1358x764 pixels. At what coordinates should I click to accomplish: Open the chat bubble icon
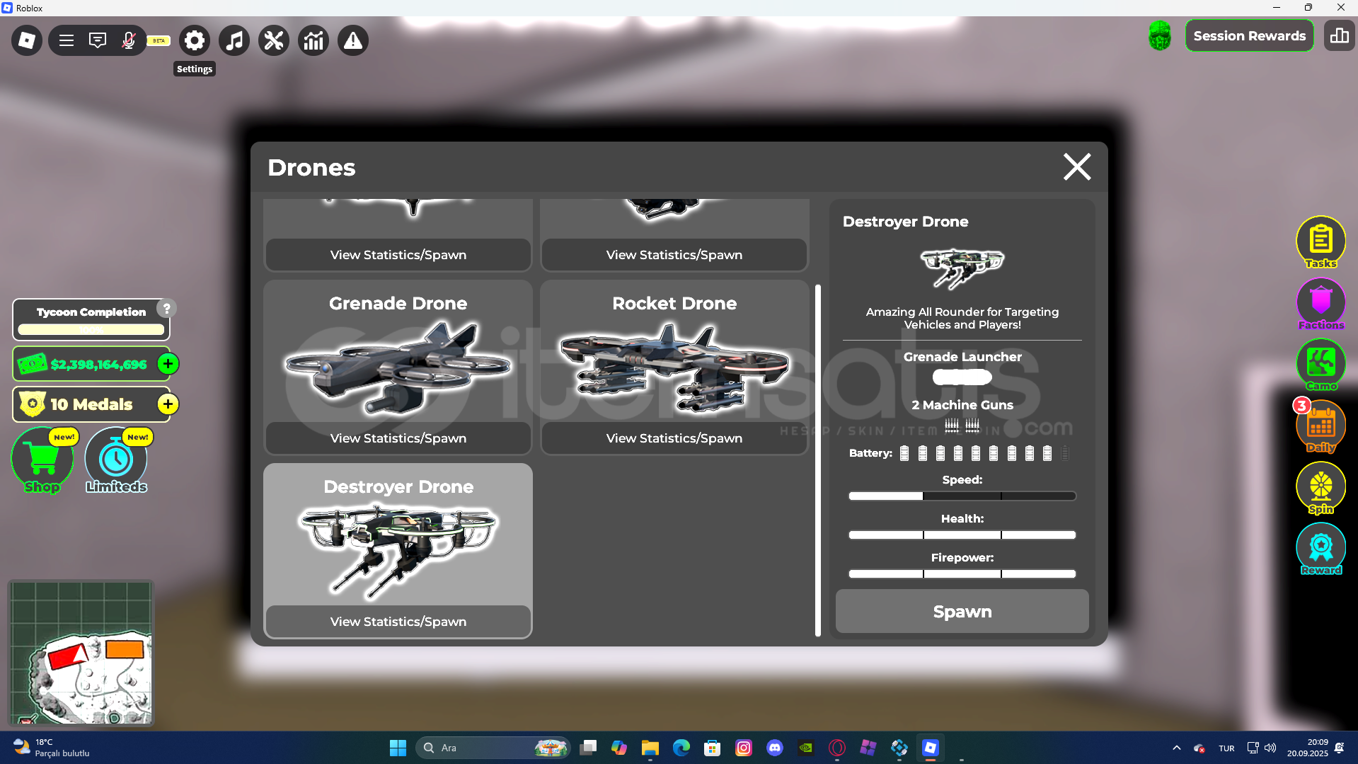tap(98, 40)
